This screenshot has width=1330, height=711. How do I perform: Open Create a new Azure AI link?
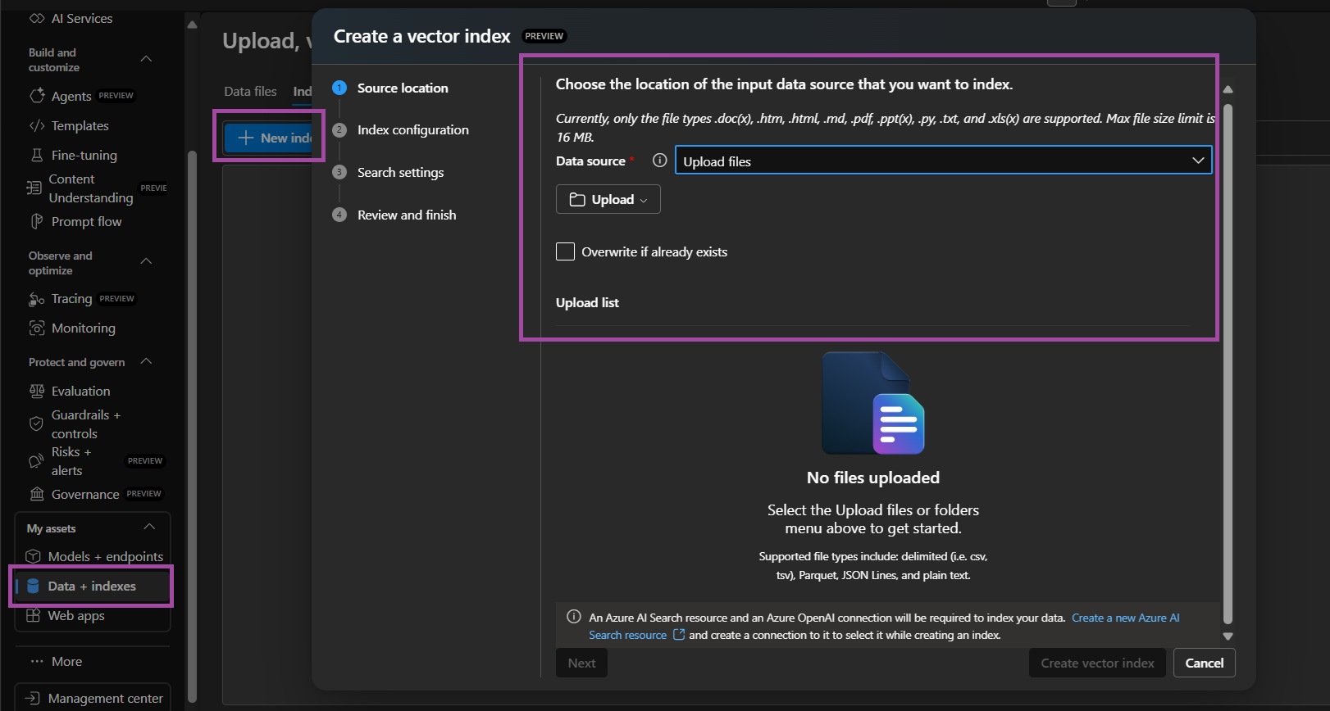click(x=1125, y=618)
